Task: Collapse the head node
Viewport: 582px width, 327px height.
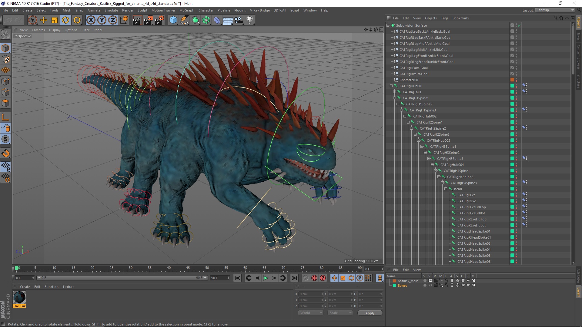Action: [446, 189]
